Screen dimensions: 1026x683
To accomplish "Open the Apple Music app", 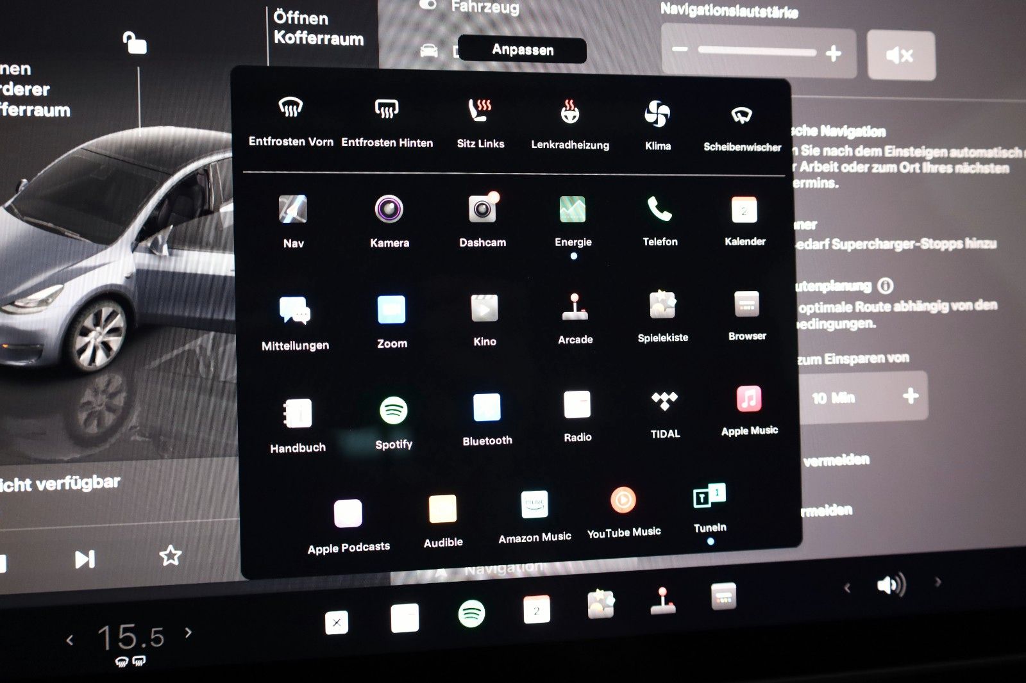I will (748, 399).
